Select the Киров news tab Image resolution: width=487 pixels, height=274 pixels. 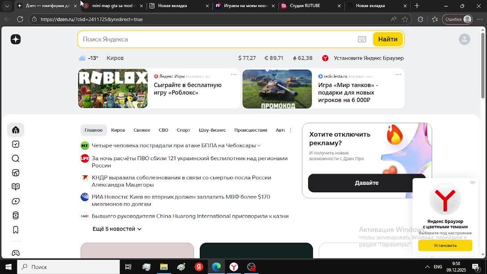[118, 130]
